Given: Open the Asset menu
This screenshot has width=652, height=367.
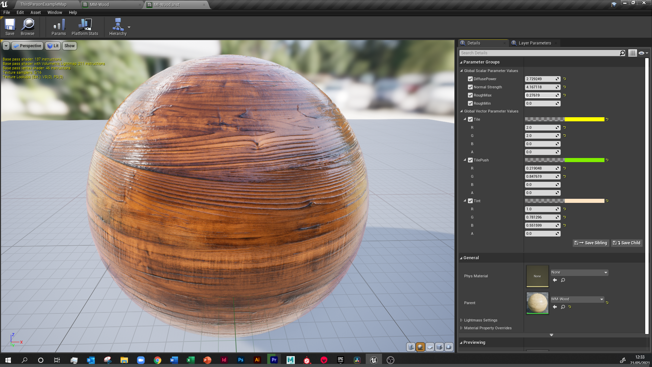Looking at the screenshot, I should [35, 13].
